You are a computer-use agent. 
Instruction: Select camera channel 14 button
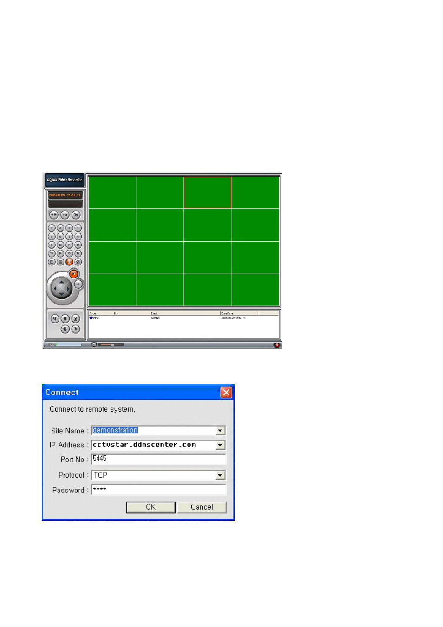(x=60, y=253)
